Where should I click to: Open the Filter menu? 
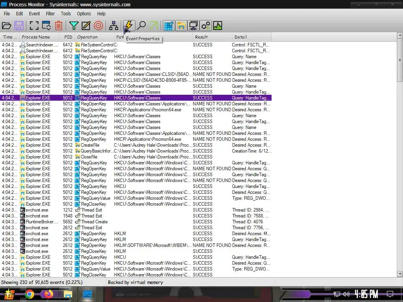[50, 14]
